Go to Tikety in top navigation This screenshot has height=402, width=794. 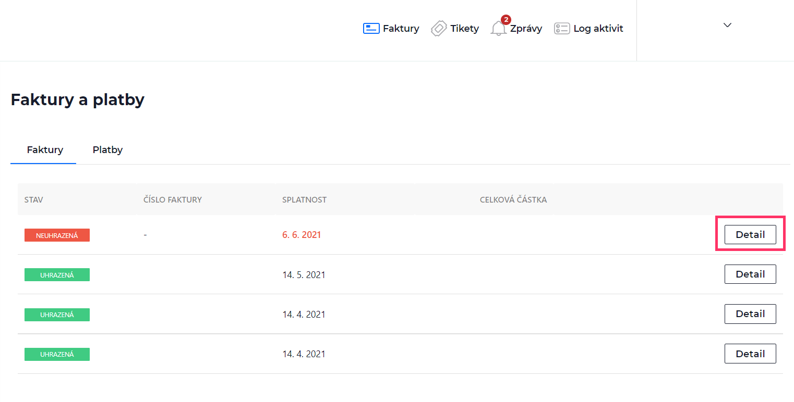pyautogui.click(x=465, y=29)
